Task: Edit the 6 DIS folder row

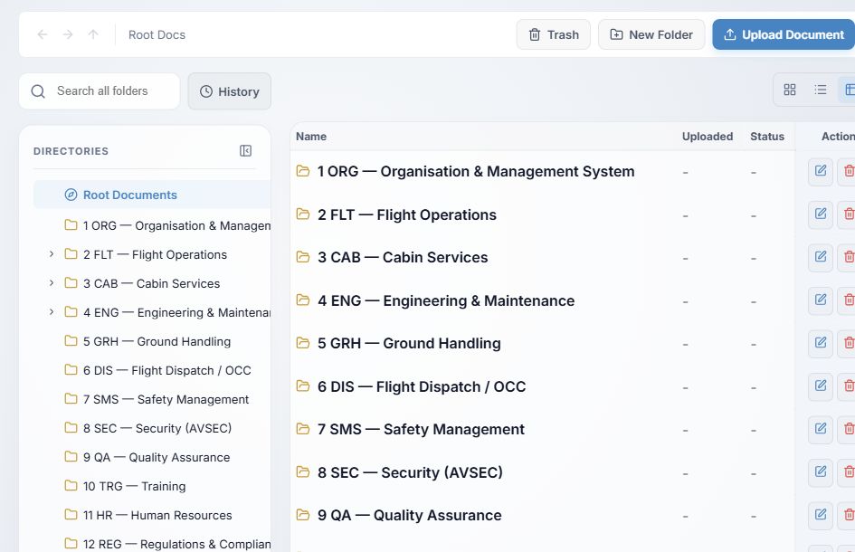Action: pyautogui.click(x=820, y=386)
